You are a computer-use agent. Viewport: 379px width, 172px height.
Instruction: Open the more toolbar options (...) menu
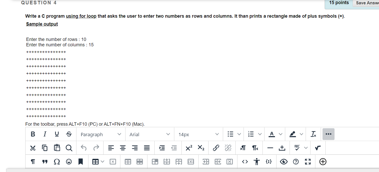[328, 134]
